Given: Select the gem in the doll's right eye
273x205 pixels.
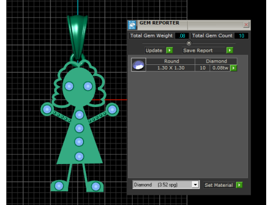Looking at the screenshot, I should [x=88, y=87].
